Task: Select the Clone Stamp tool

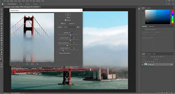Action: click(1, 28)
